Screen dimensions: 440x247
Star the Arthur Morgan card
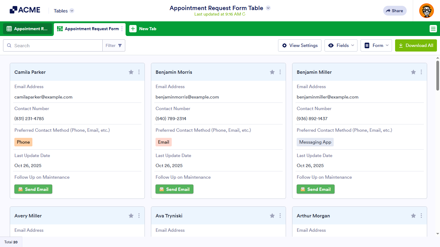[x=413, y=216]
